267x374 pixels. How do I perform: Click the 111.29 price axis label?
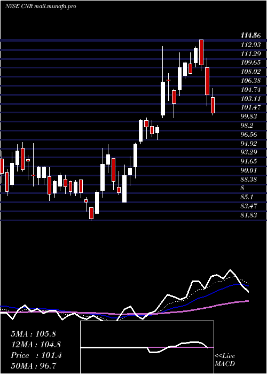click(x=251, y=53)
